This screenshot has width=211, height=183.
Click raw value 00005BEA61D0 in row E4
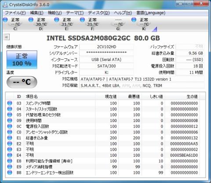pyautogui.click(x=184, y=155)
